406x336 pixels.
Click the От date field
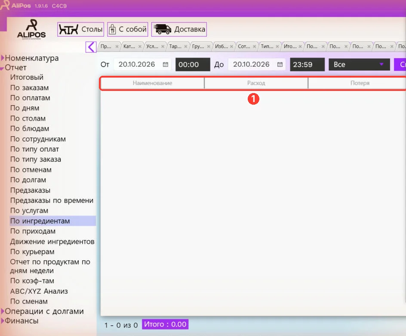pyautogui.click(x=142, y=64)
